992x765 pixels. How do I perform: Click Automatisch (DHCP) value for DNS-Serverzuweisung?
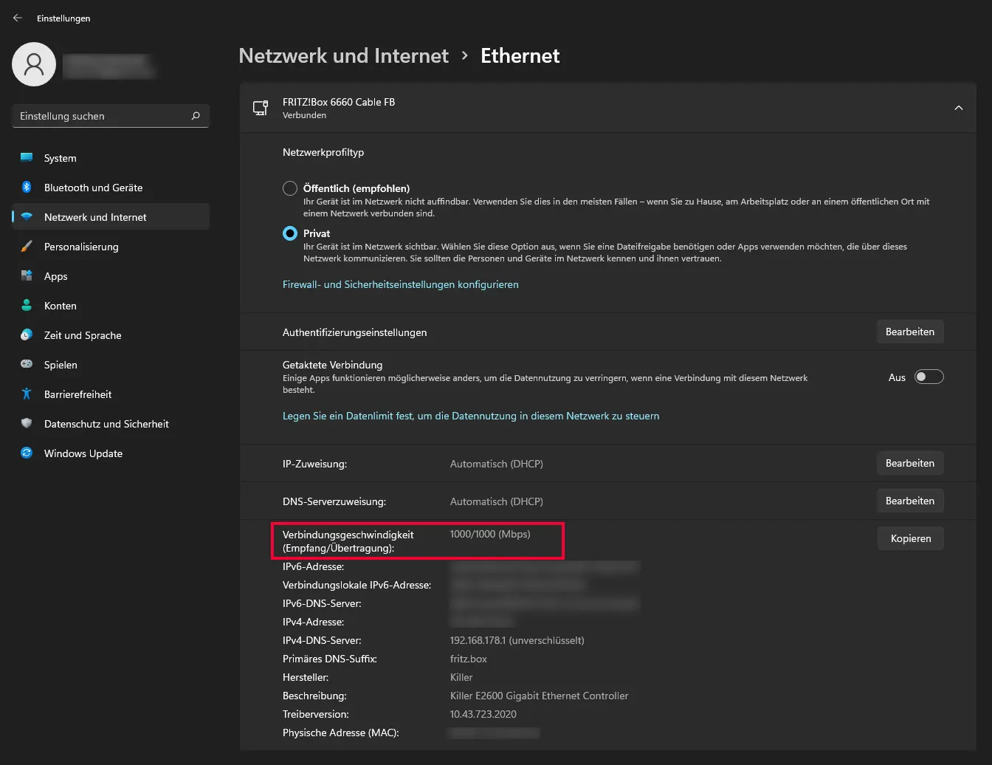pos(497,501)
